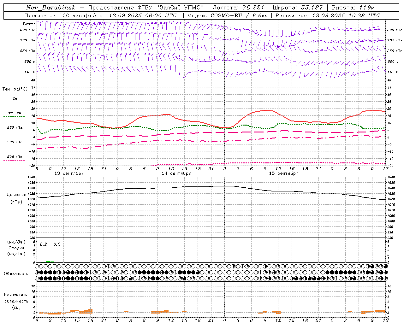Click the (км) kilometers unit label

pyautogui.click(x=16, y=307)
